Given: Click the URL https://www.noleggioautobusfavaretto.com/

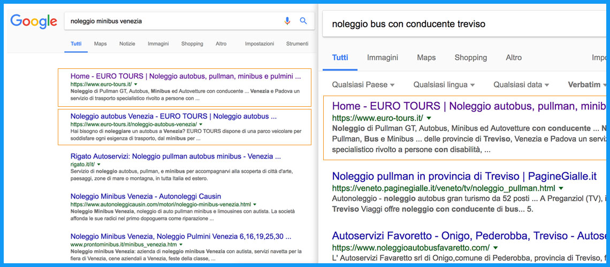Looking at the screenshot, I should click(x=411, y=248).
